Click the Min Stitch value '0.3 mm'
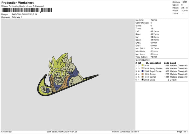Viewport: 189px width, 134px height. tap(154, 51)
